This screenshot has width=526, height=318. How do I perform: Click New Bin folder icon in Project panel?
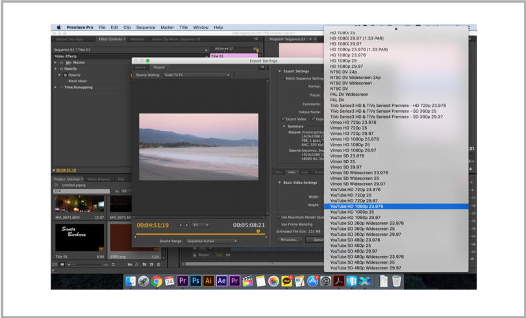click(144, 264)
